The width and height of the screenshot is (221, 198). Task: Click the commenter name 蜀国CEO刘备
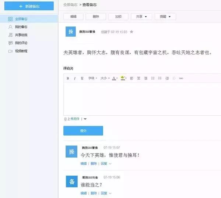[90, 178]
